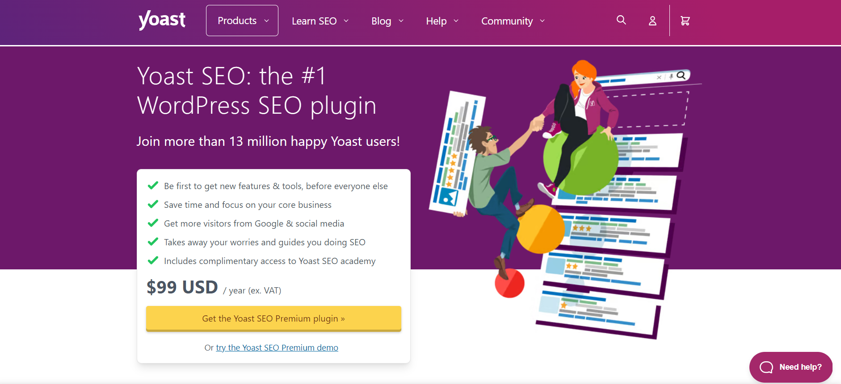Click the text Includes complimentary access to Yoast SEO academy

(x=269, y=261)
